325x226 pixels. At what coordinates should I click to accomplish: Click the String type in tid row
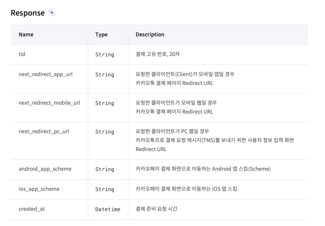(x=104, y=55)
